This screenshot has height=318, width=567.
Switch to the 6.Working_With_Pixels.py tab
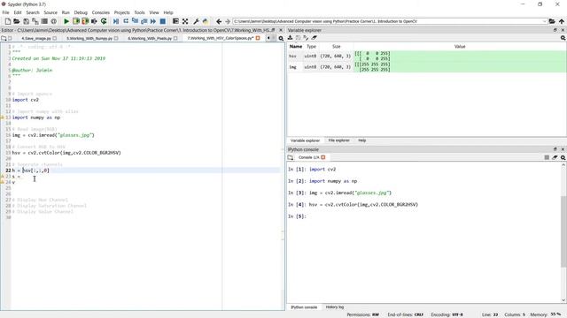point(150,38)
